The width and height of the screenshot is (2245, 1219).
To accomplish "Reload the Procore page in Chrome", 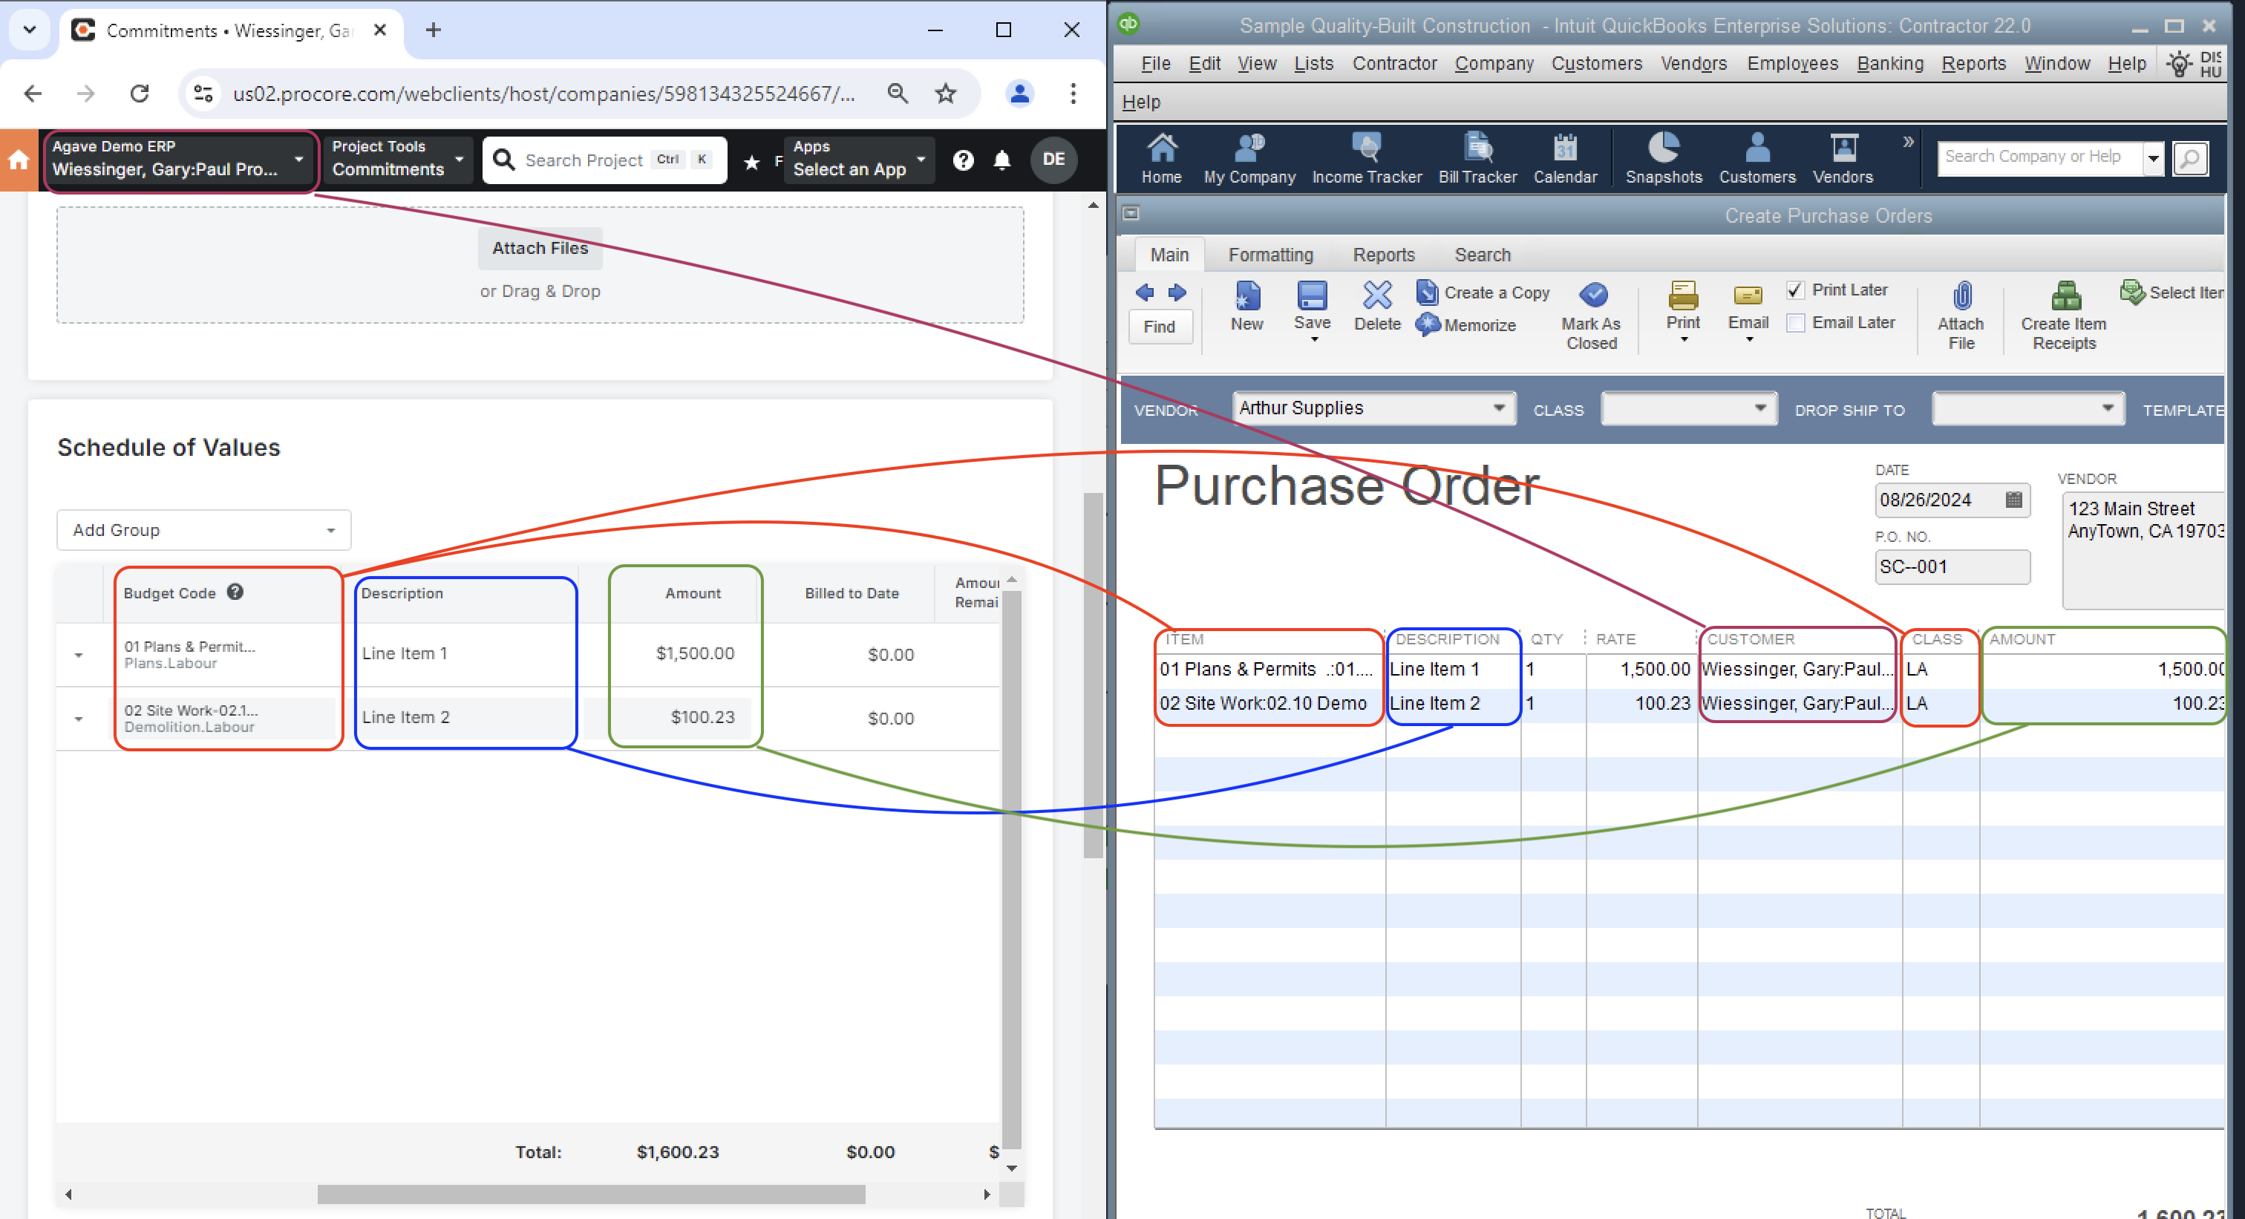I will tap(140, 94).
